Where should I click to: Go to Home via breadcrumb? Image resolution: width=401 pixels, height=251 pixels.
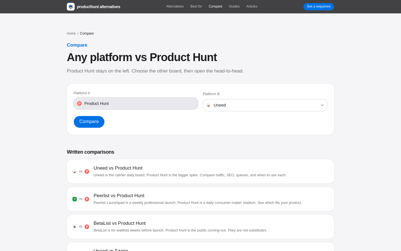point(71,33)
